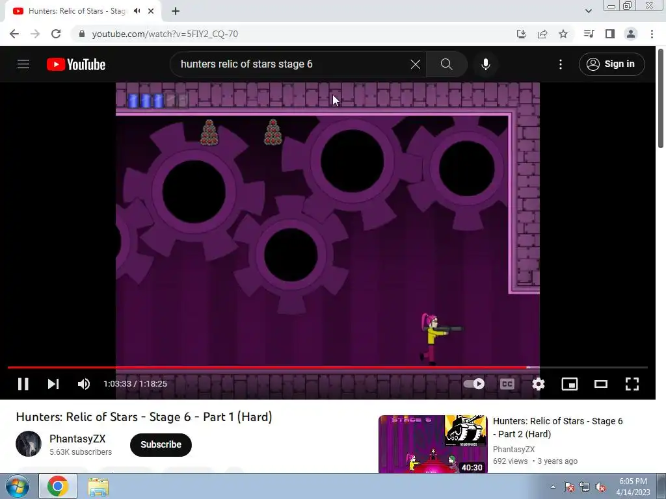Pause the video playback
666x499 pixels.
(23, 384)
